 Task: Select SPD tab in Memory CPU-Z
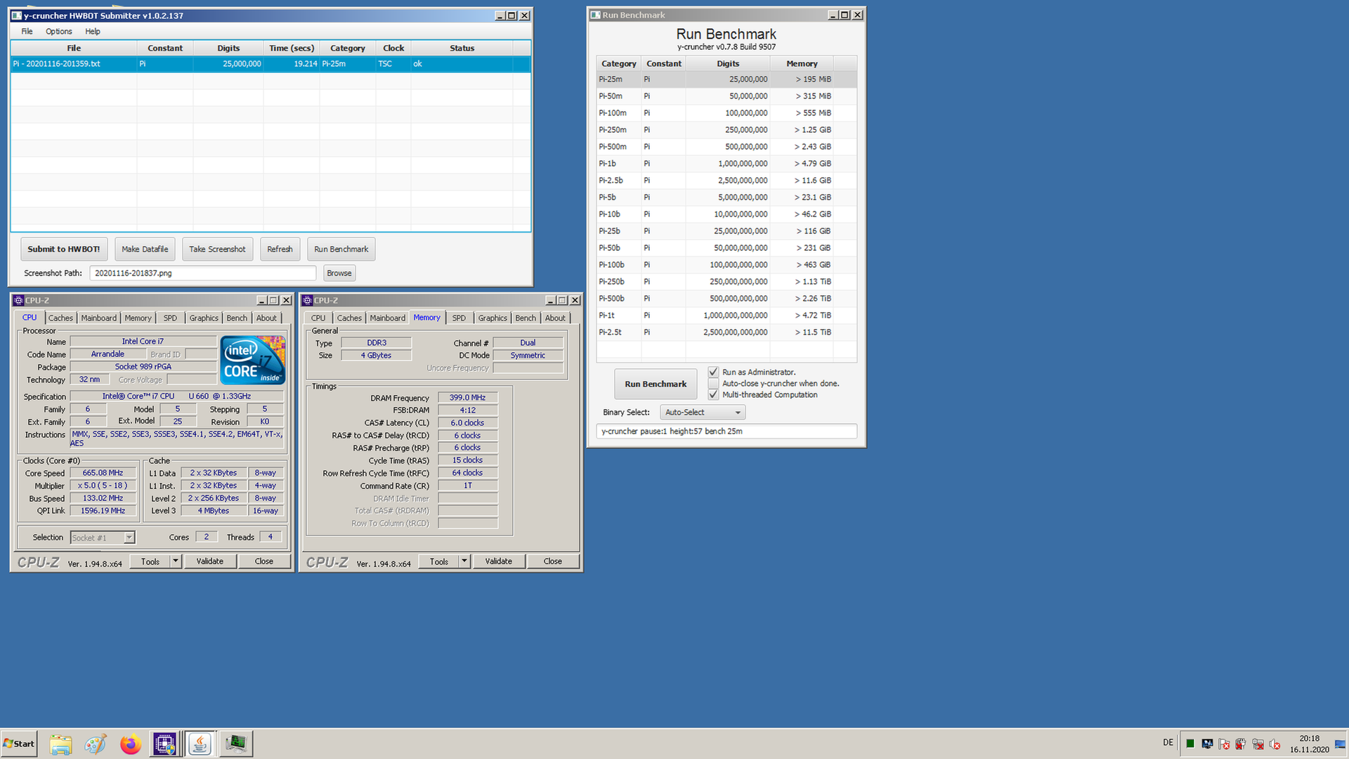pos(459,318)
